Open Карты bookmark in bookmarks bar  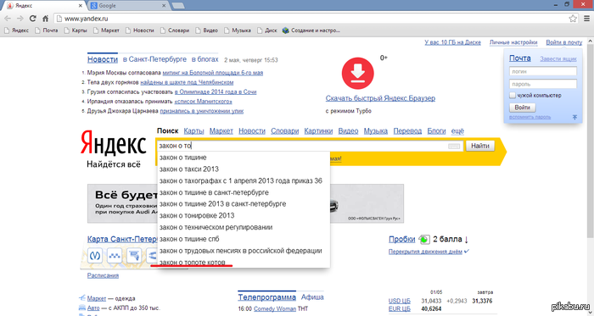point(76,30)
